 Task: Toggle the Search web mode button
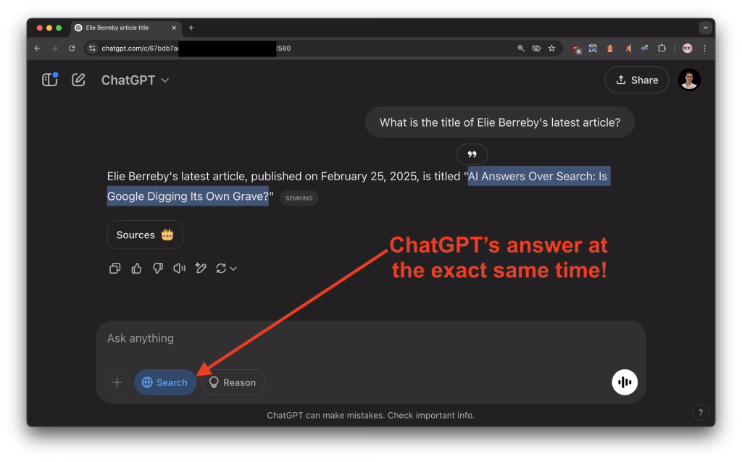pyautogui.click(x=165, y=382)
